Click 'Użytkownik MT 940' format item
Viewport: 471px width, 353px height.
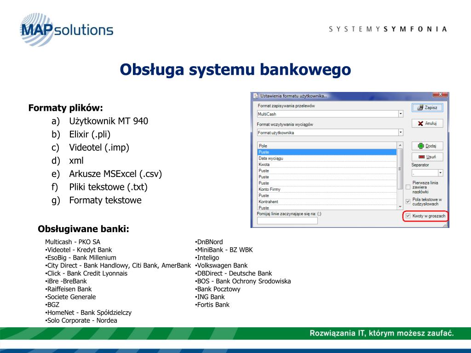pyautogui.click(x=109, y=121)
